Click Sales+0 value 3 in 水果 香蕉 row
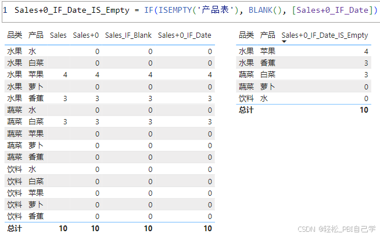Viewport: 380px width, 237px height. 97,98
